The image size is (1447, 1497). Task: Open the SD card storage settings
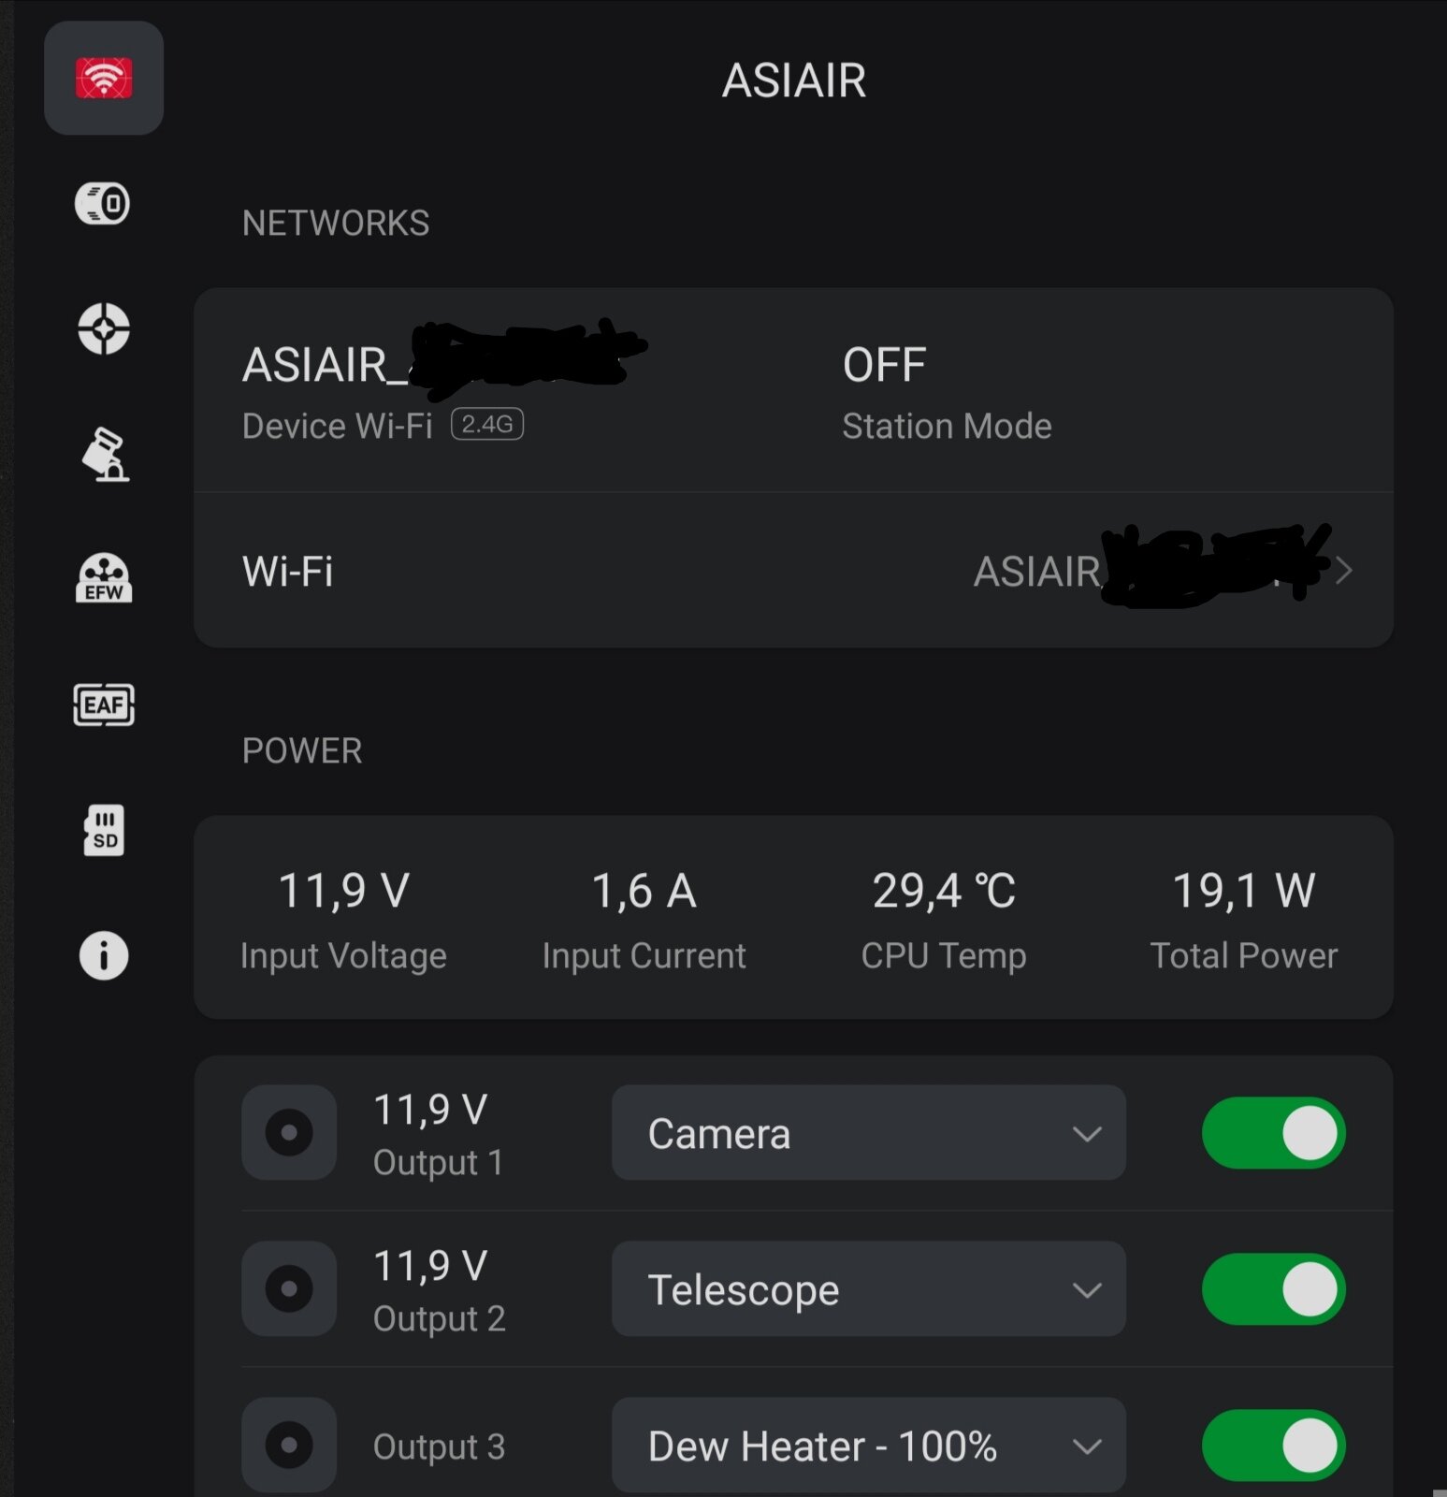pyautogui.click(x=104, y=830)
